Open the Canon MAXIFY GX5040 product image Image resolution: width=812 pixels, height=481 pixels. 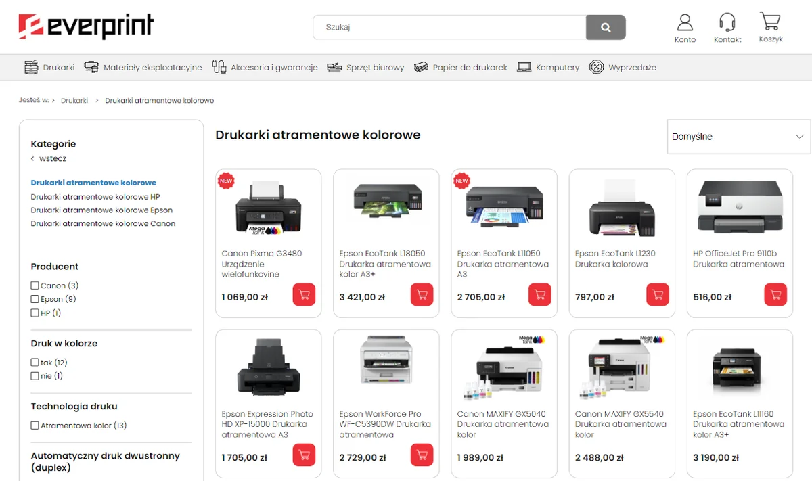click(504, 369)
